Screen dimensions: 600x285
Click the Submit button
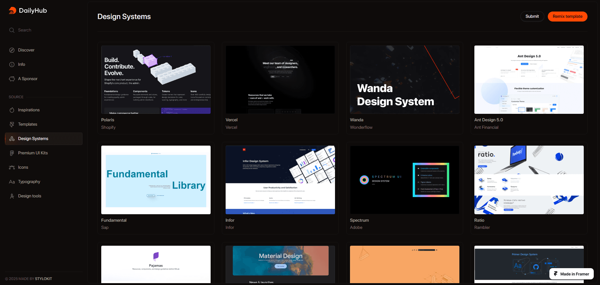[532, 17]
